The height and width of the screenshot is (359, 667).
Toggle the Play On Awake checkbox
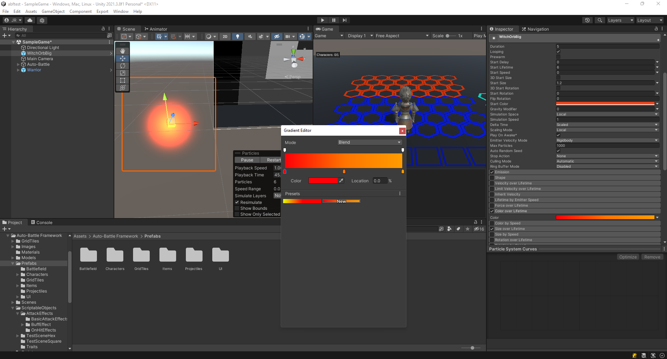[558, 135]
